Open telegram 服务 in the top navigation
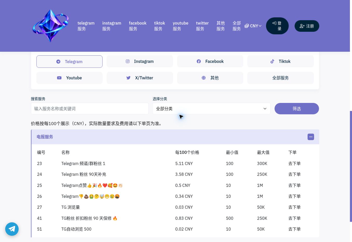This screenshot has height=242, width=352. click(x=86, y=26)
